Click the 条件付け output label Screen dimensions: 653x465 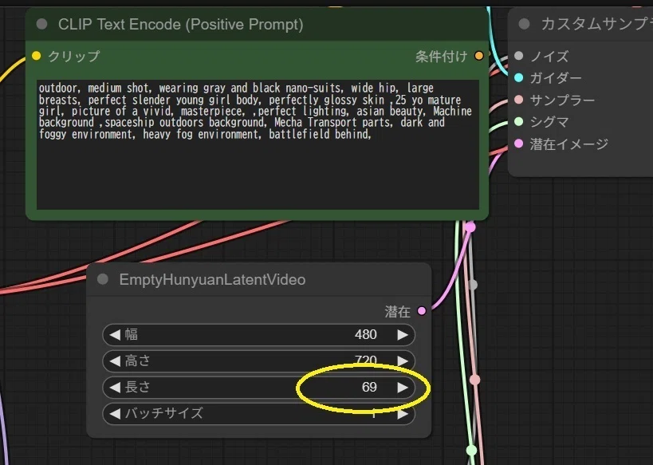tap(442, 56)
